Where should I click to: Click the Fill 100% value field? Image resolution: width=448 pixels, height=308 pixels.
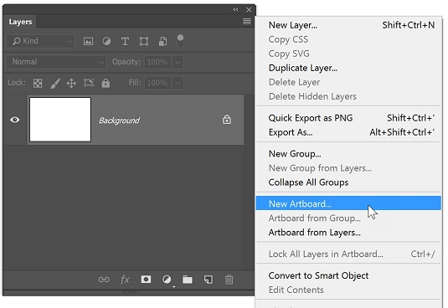pyautogui.click(x=157, y=83)
